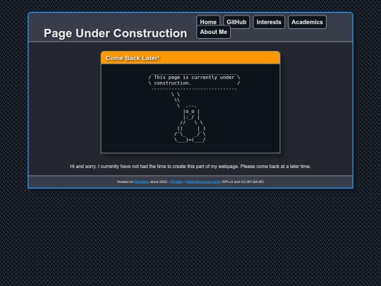The width and height of the screenshot is (381, 286).
Task: Click the Page Under Construction heading
Action: point(116,33)
